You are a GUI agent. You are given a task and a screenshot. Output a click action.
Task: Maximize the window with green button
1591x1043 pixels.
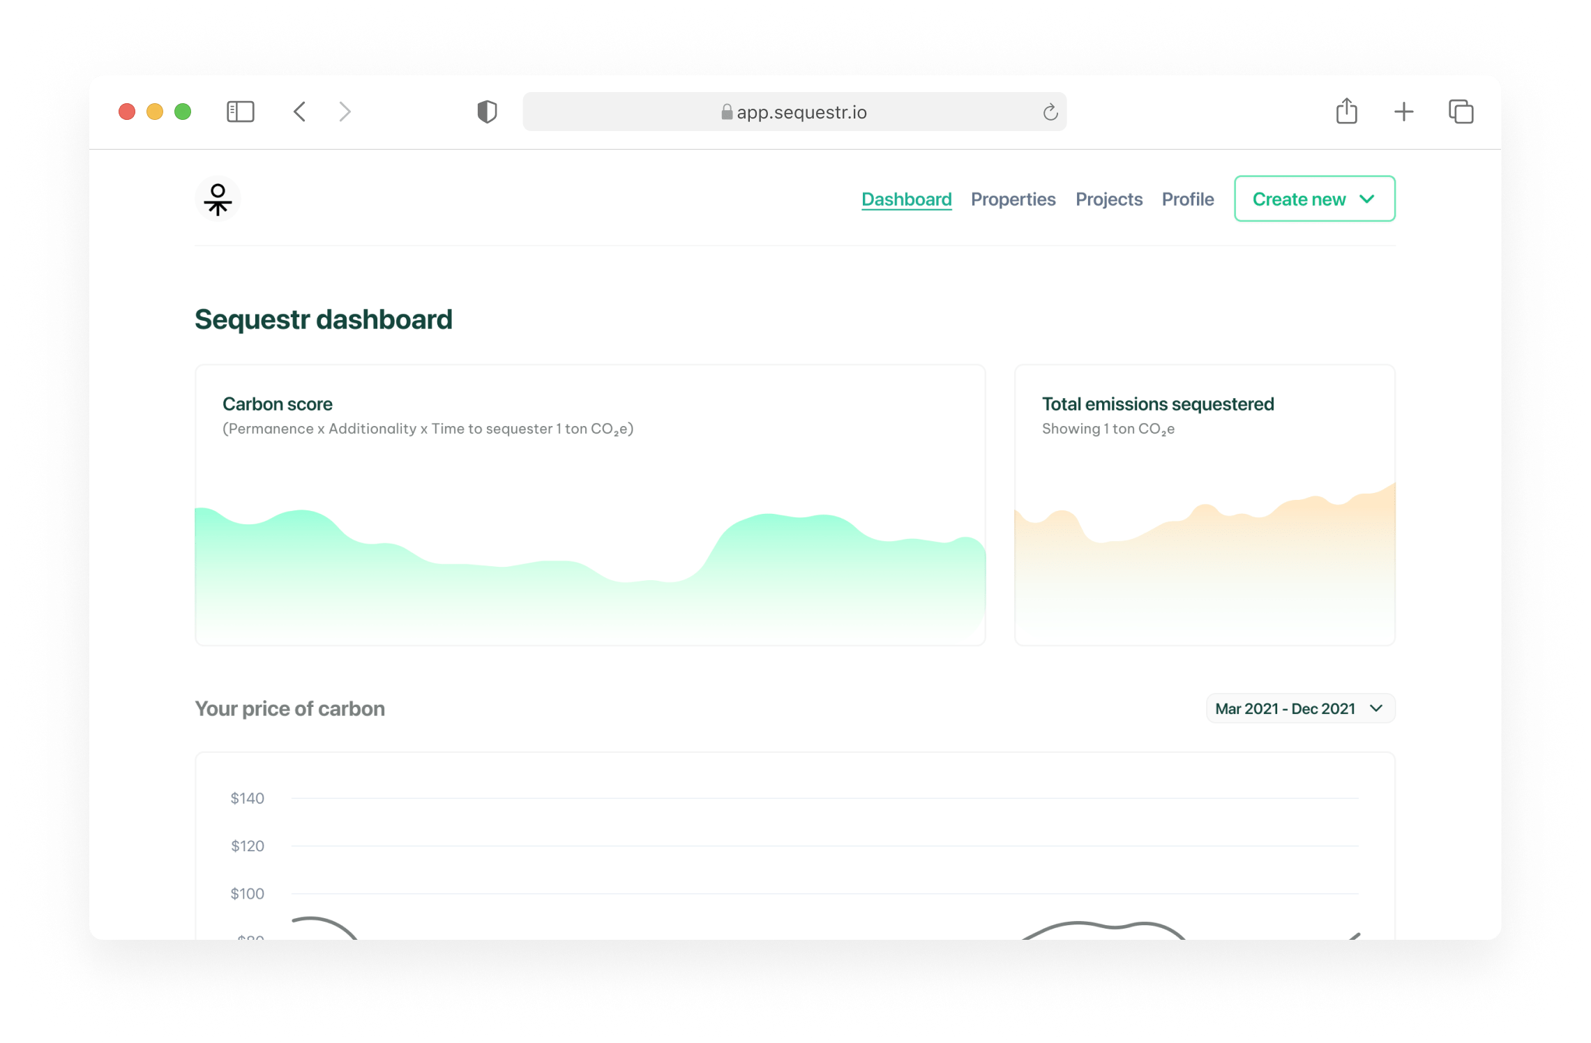coord(183,112)
